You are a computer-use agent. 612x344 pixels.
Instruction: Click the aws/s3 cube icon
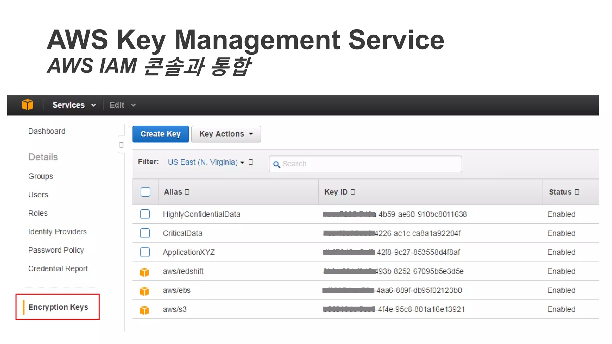coord(144,310)
